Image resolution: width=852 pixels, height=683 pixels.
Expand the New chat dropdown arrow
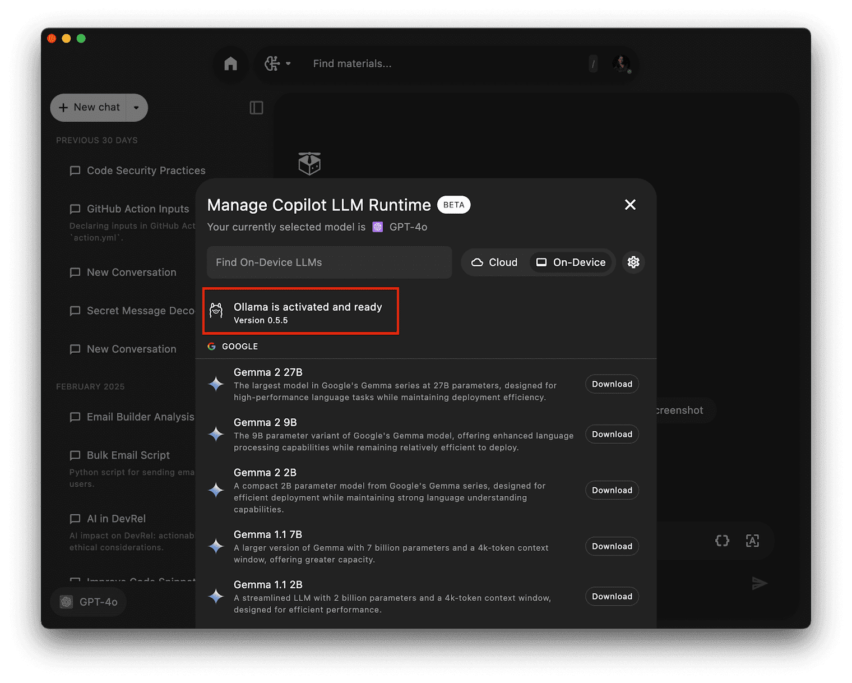pos(136,108)
